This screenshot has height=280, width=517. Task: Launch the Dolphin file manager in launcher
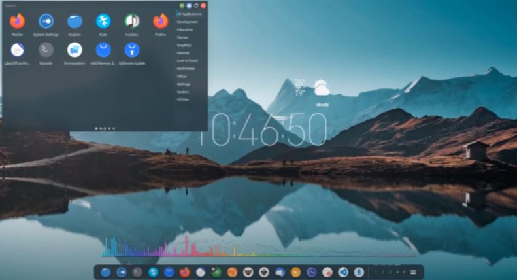pyautogui.click(x=75, y=22)
